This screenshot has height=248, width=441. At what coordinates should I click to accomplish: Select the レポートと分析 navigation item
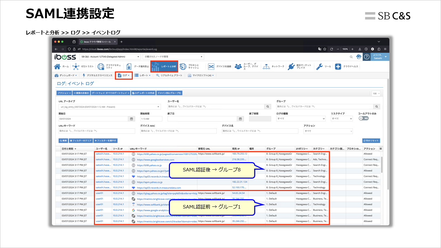pyautogui.click(x=164, y=66)
